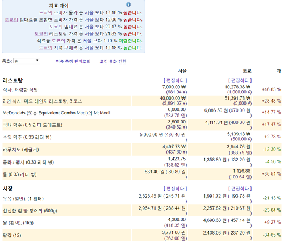Click 도쿄의 link in 식료품 가격 line

tap(59, 41)
